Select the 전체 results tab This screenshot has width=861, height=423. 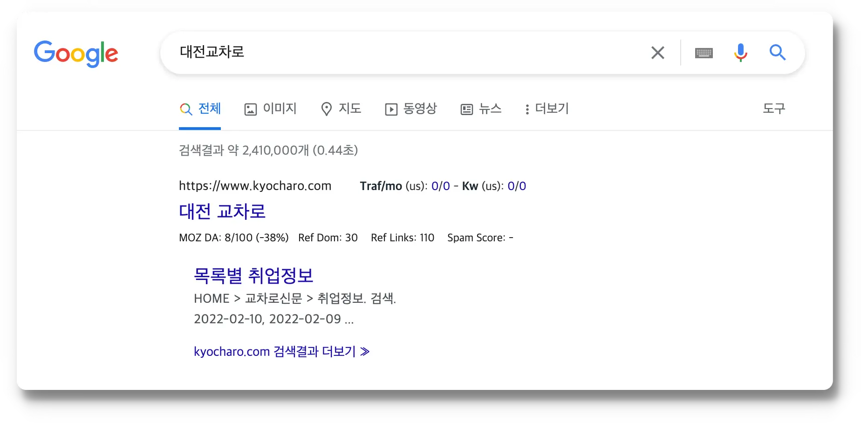point(200,109)
